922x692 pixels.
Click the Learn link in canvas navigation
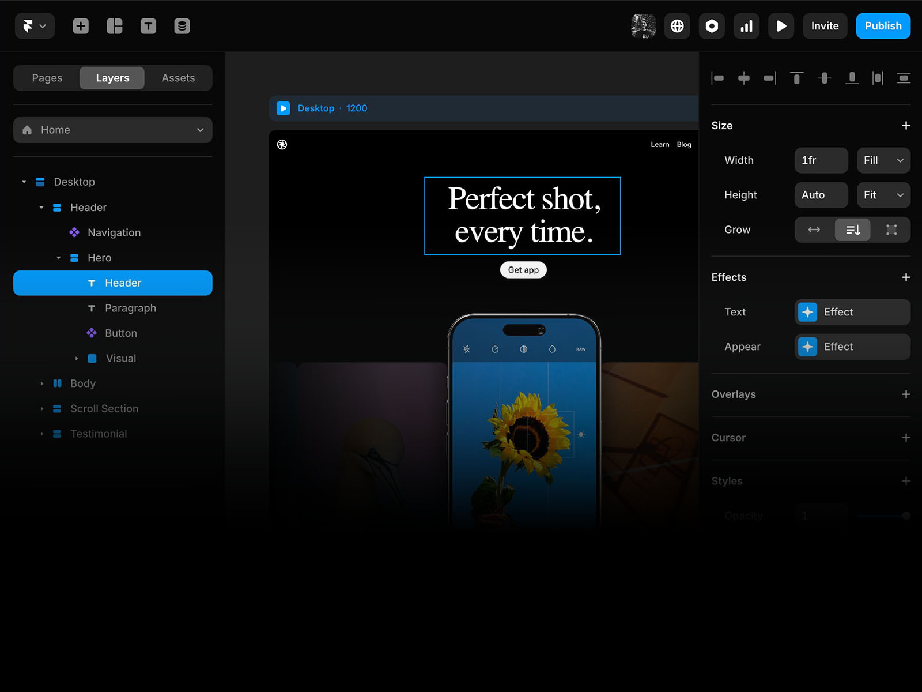click(660, 145)
